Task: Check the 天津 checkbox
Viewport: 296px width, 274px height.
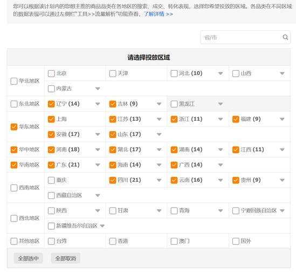Action: (x=113, y=73)
